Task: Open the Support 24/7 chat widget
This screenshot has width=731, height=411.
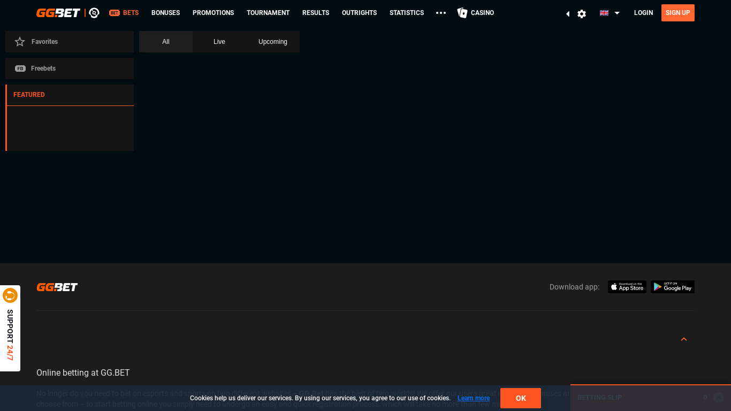Action: pyautogui.click(x=10, y=328)
